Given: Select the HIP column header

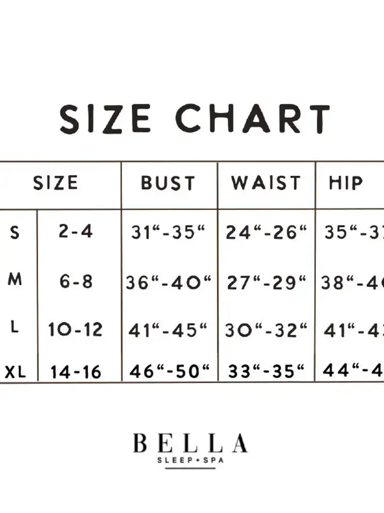Looking at the screenshot, I should click(x=346, y=183).
